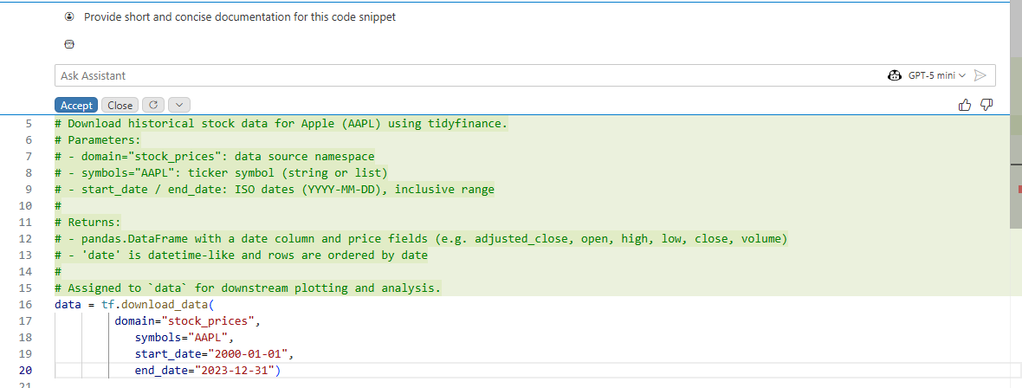Click the assistant bot icon below the prompt
Screen dimensions: 1022x388
click(x=70, y=44)
